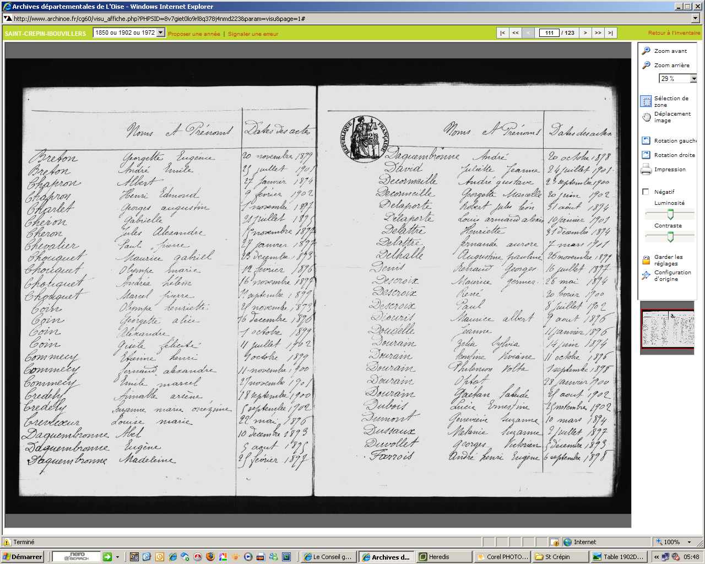Rotate the image right with Rotation droite
Image resolution: width=705 pixels, height=564 pixels.
(x=646, y=155)
